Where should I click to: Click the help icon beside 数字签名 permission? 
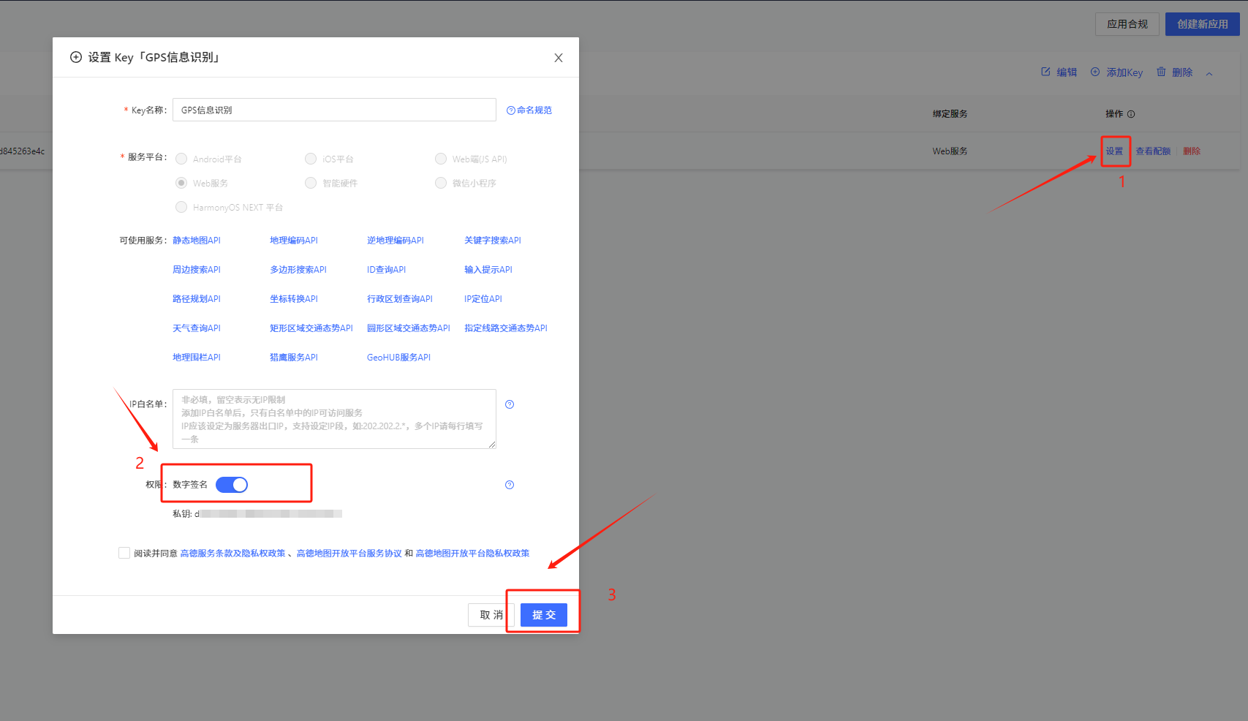pos(510,485)
